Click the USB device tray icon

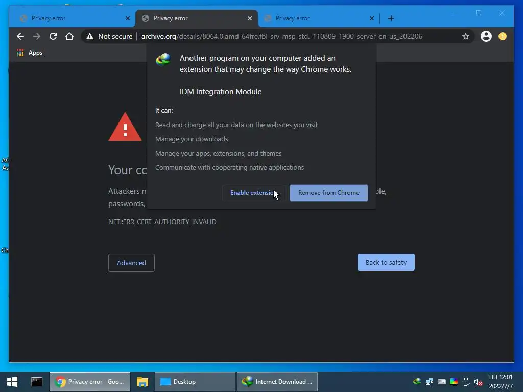click(466, 382)
